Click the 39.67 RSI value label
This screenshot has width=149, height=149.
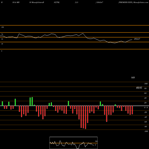click(x=137, y=39)
